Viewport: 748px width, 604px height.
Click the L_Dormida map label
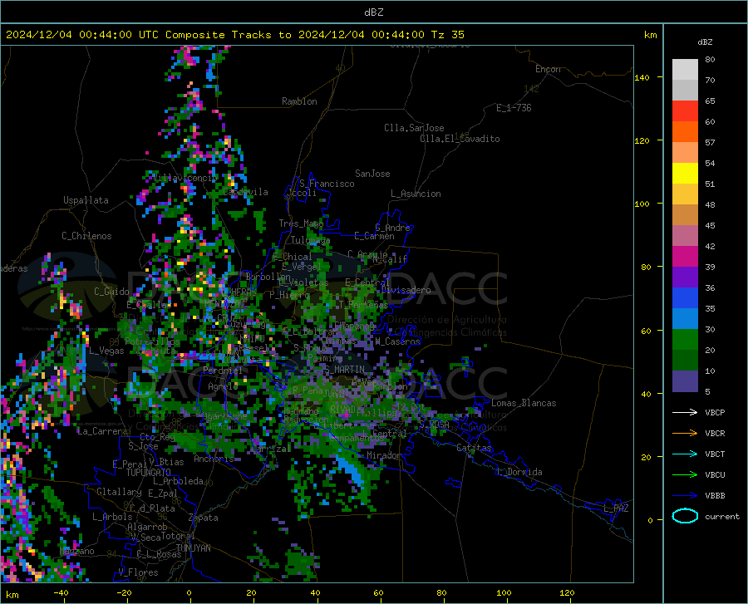pos(519,472)
